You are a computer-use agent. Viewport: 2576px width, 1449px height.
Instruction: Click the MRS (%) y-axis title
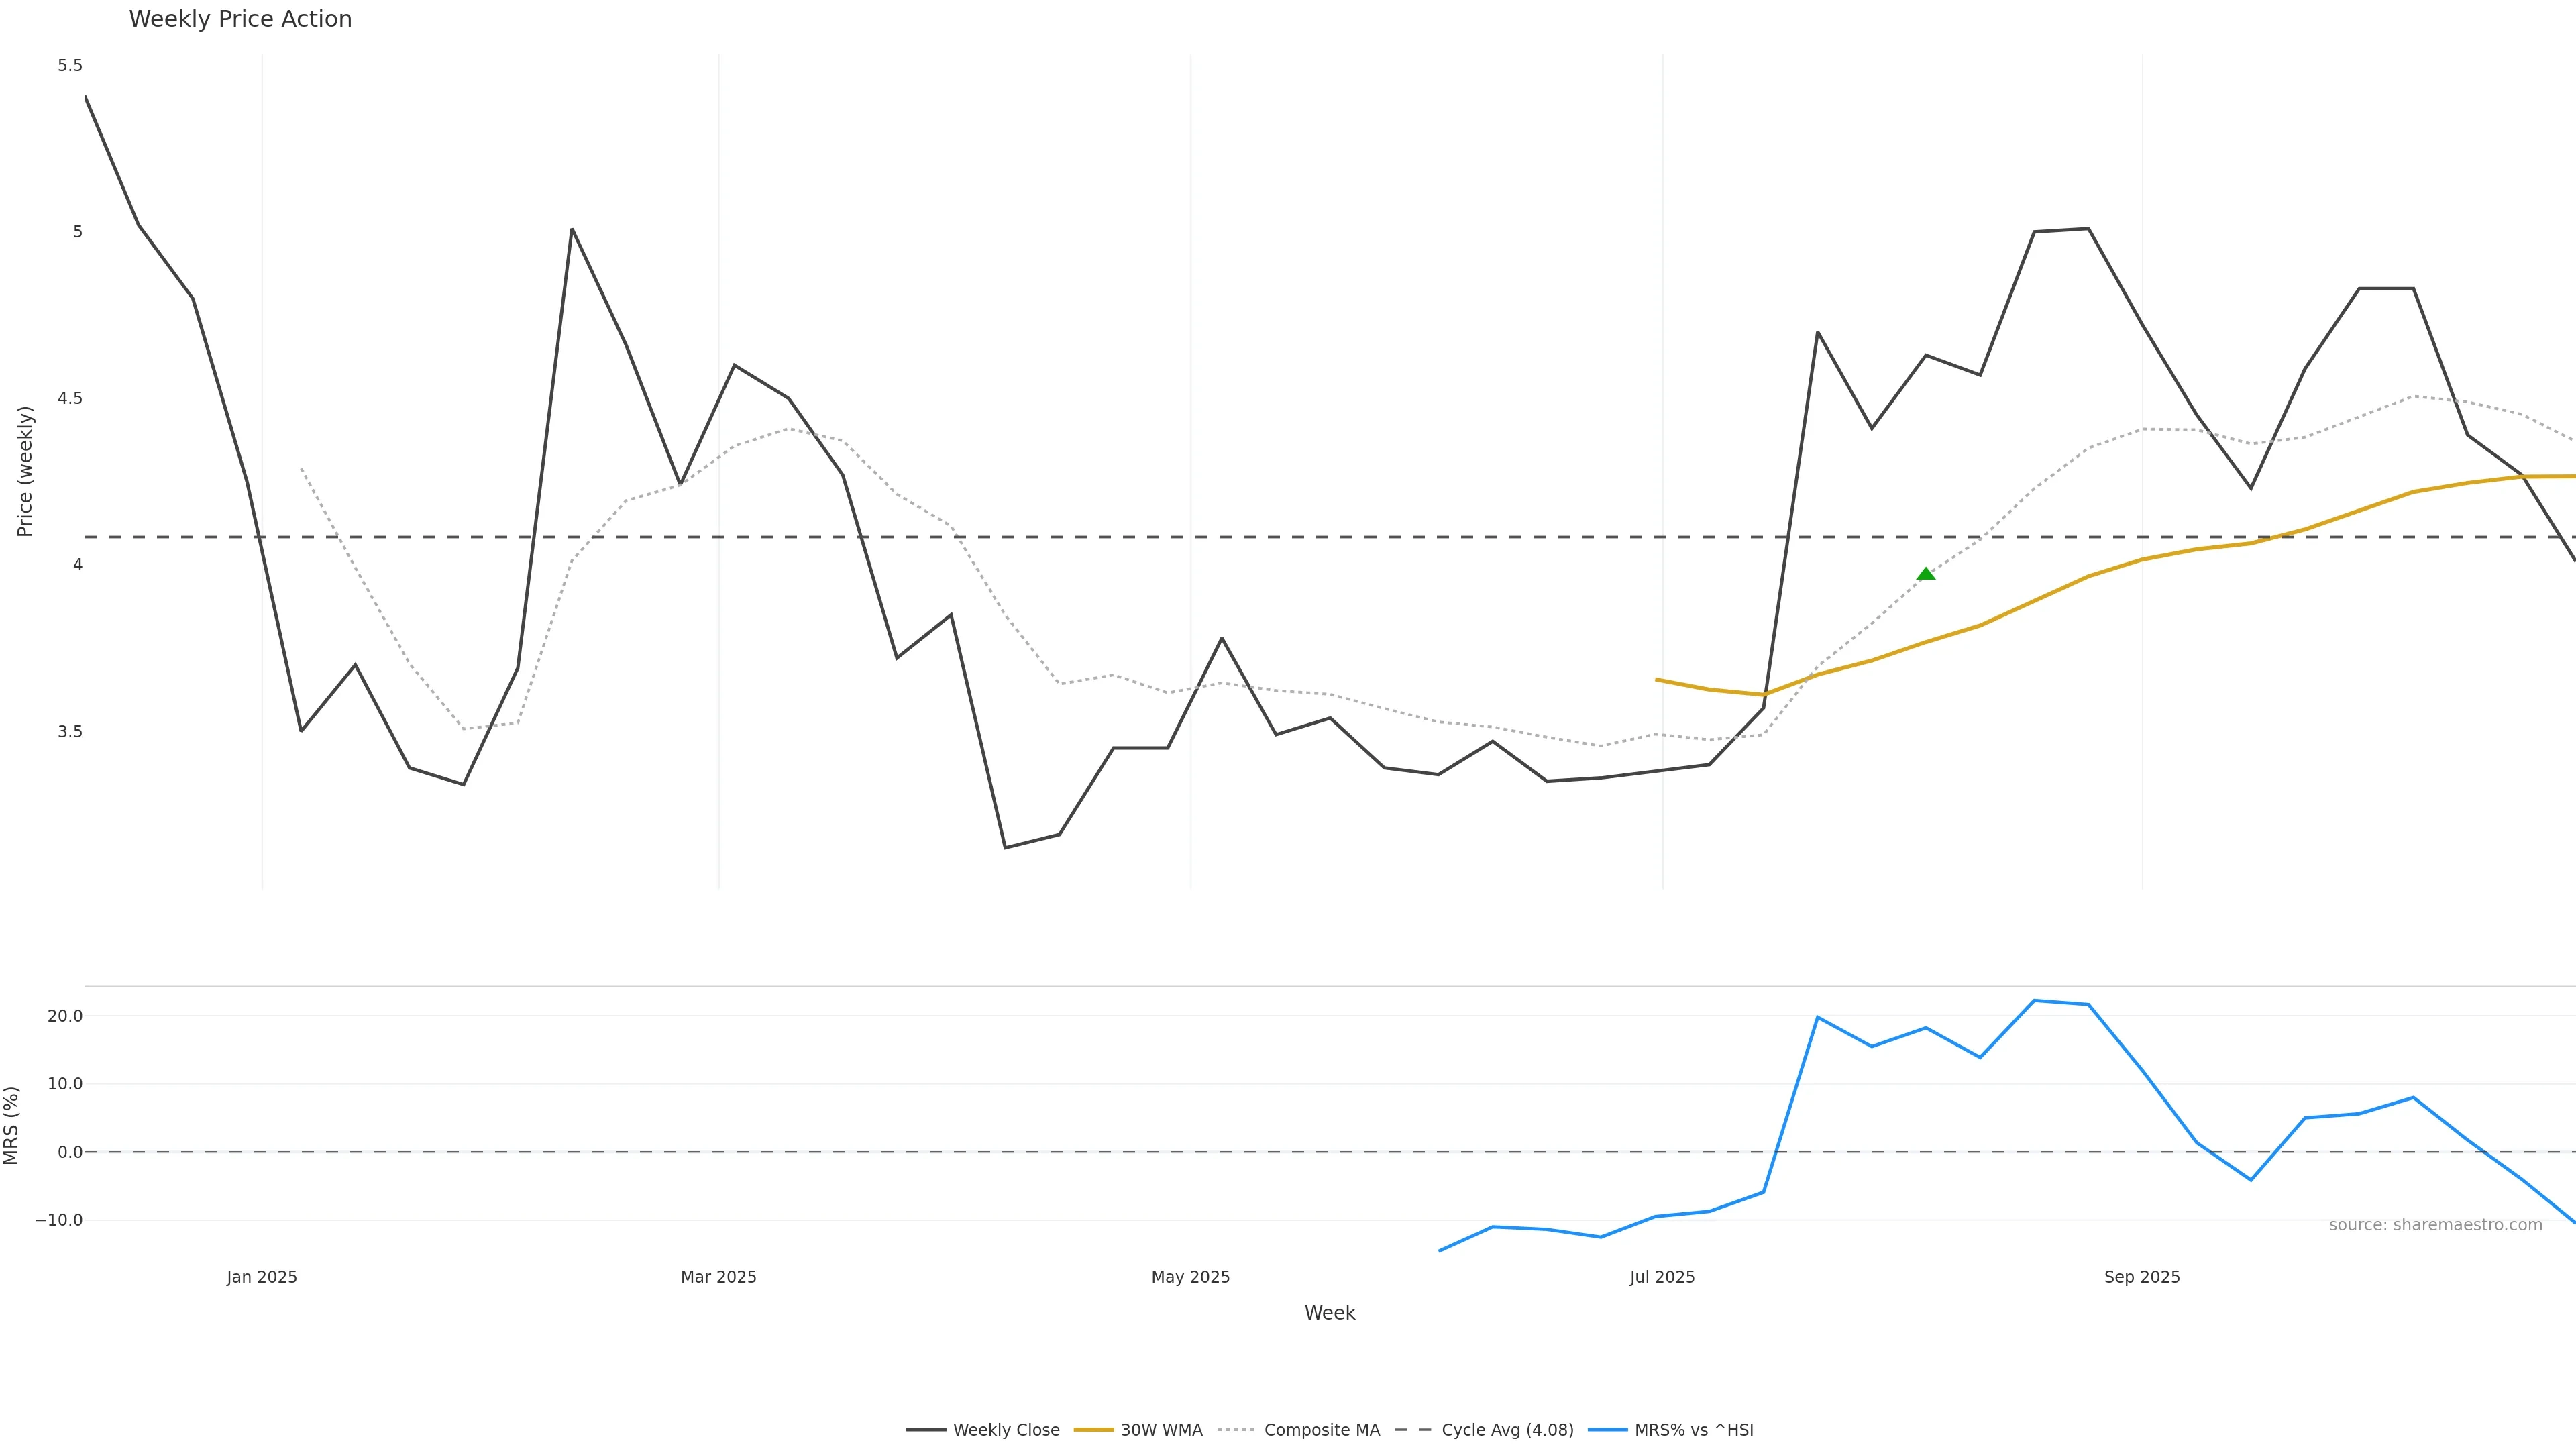click(x=12, y=1125)
